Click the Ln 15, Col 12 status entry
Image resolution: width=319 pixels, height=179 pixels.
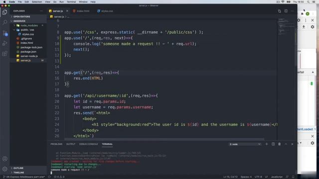coord(230,177)
